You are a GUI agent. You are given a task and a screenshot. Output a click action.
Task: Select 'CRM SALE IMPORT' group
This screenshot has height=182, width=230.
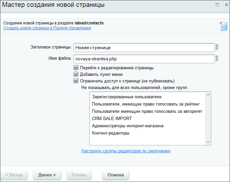[112, 118]
